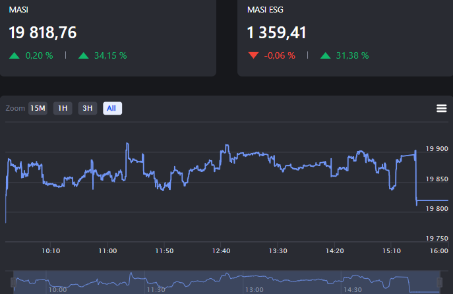Click the MASI ESG 31,38 % green arrow
This screenshot has width=453, height=294.
325,55
